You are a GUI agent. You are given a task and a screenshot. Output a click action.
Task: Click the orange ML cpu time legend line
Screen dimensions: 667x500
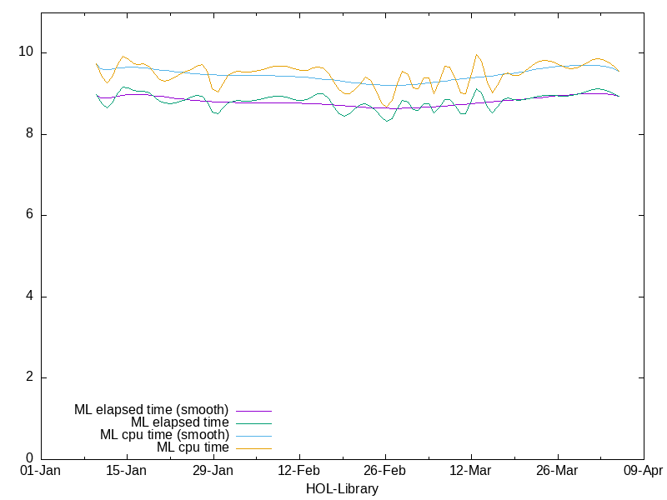(x=253, y=447)
